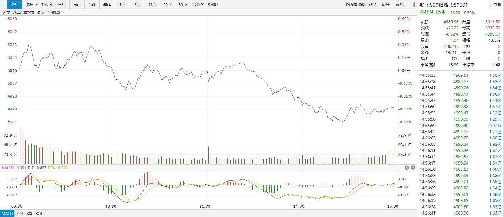Close the MACD indicator panel

tap(406, 168)
